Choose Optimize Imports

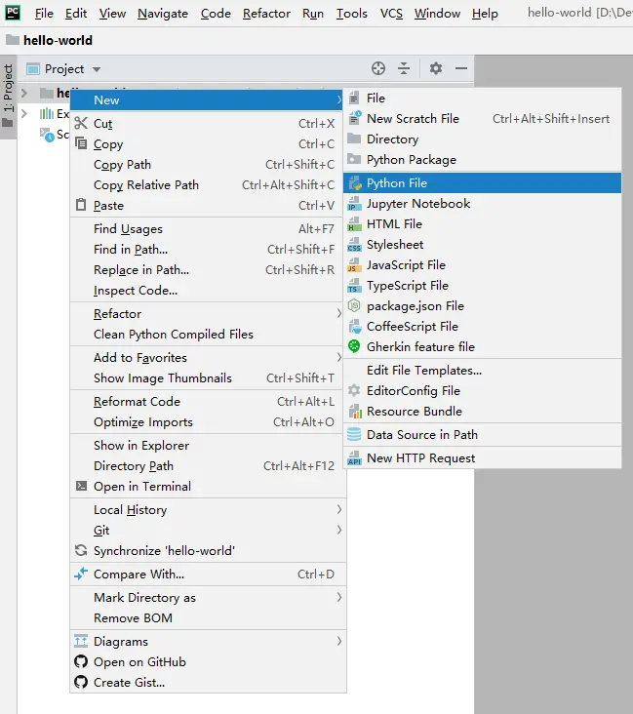tap(207, 421)
